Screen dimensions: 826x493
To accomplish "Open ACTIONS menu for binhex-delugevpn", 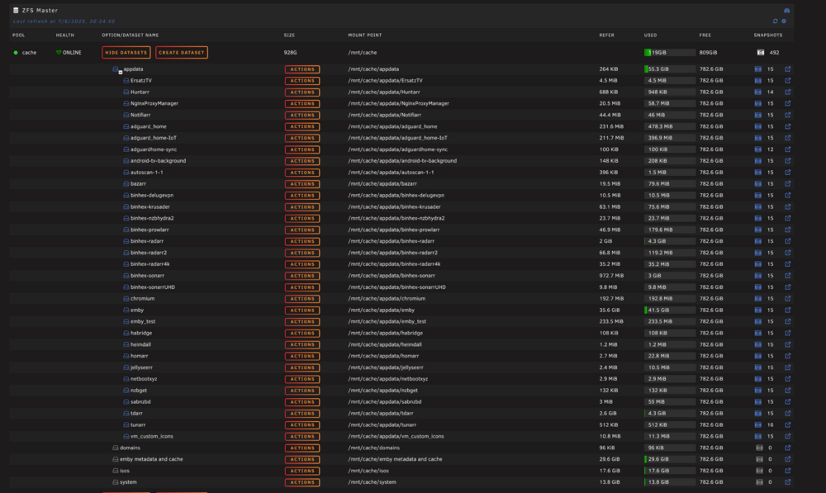I will point(302,196).
